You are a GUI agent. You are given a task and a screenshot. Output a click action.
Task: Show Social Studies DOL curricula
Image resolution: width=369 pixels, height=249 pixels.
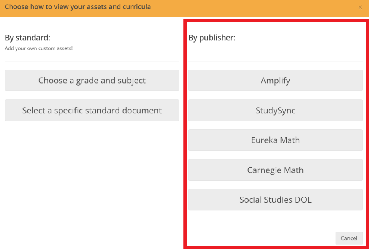point(275,200)
